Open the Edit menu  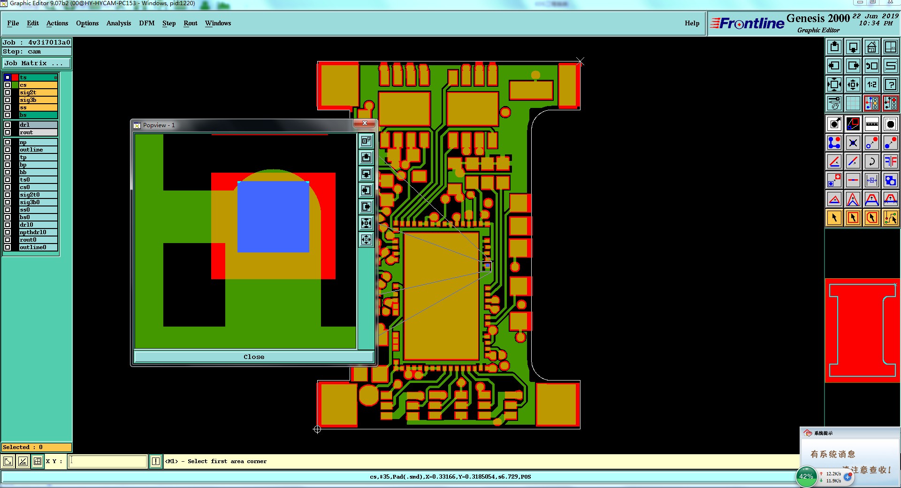click(x=33, y=23)
